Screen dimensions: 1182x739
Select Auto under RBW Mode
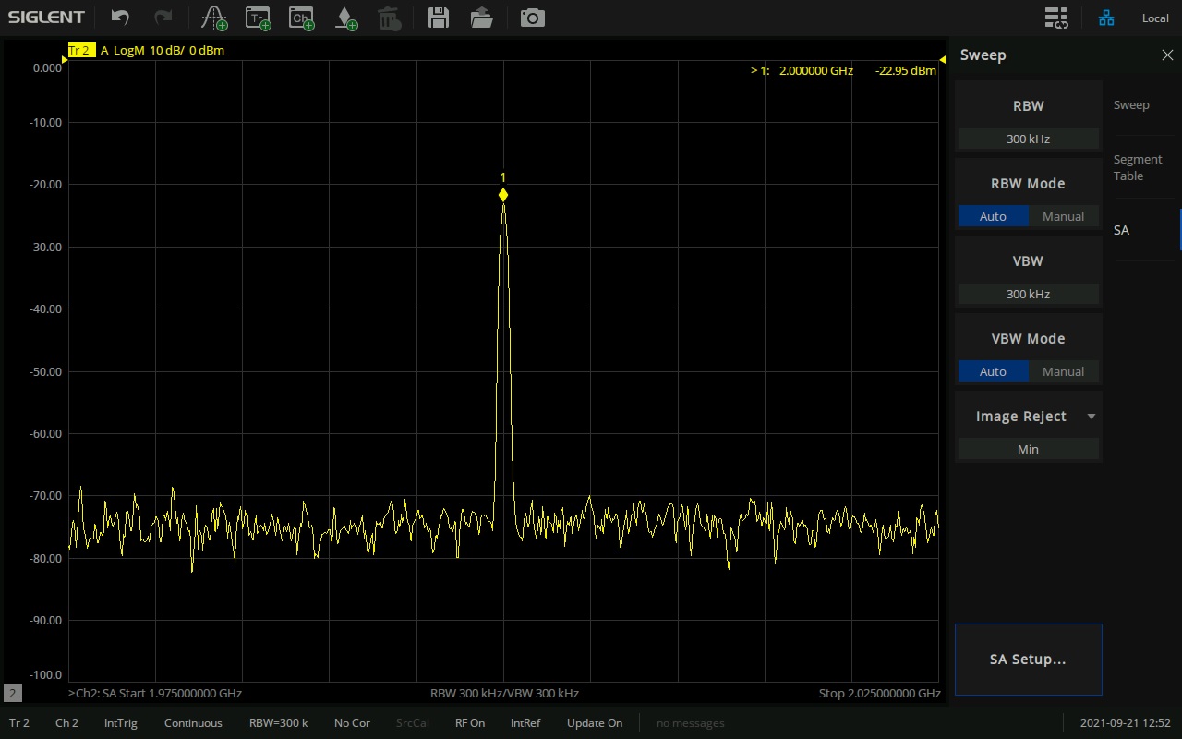point(993,216)
